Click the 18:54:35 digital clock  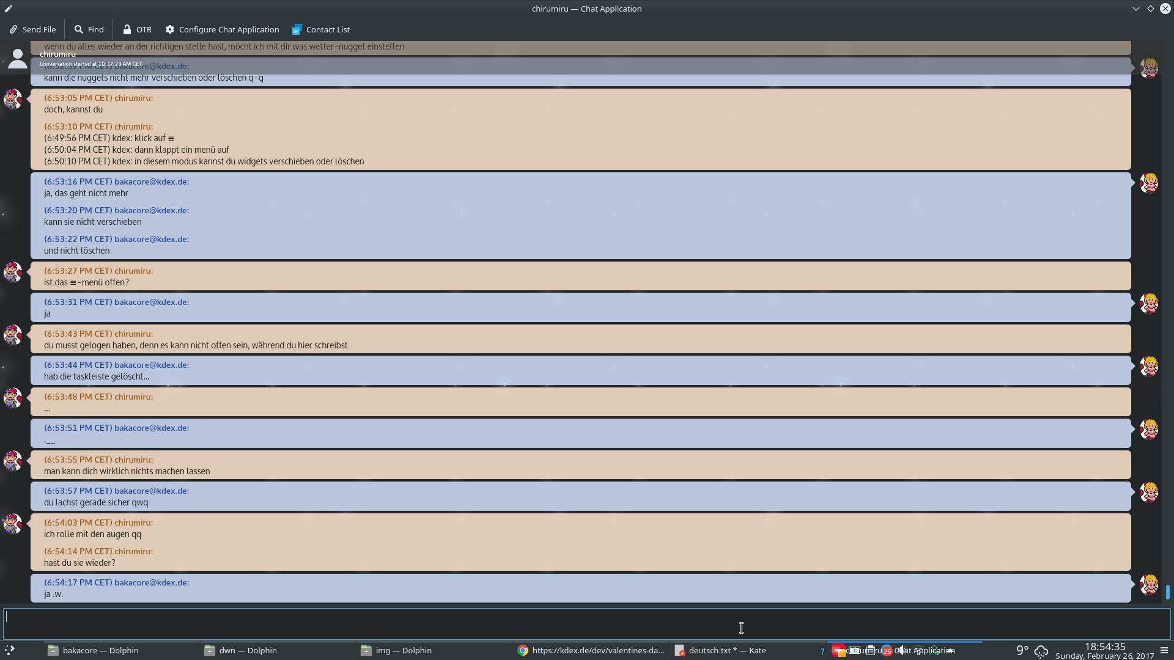pyautogui.click(x=1105, y=647)
